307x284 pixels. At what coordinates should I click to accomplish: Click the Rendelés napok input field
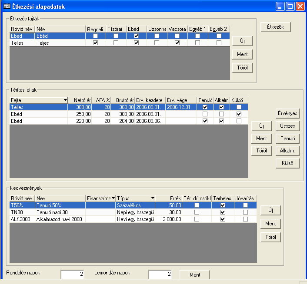pyautogui.click(x=73, y=274)
